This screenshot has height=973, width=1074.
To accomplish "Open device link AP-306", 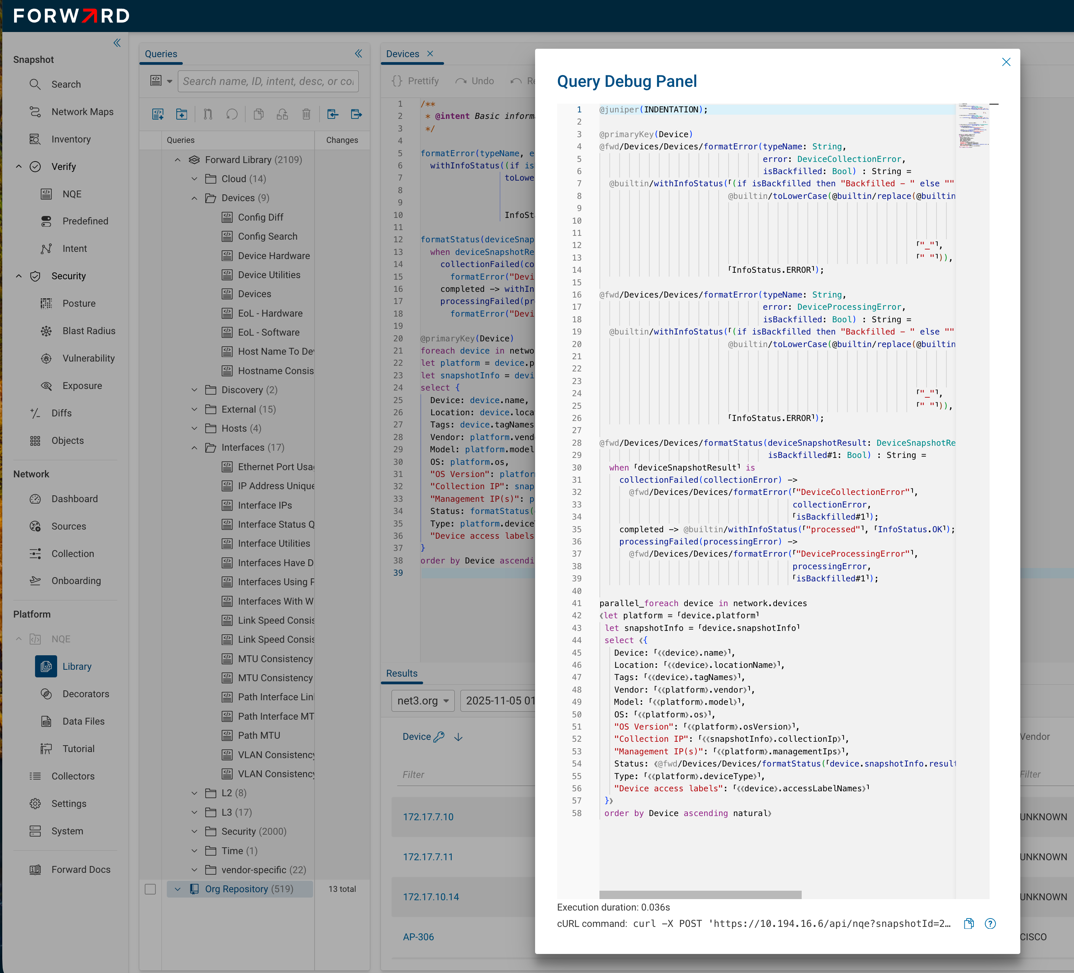I will (418, 937).
